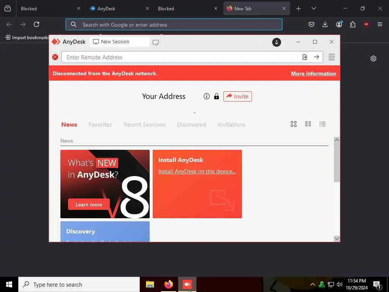Click the Windows taskbar search box
Viewport: 389px width, 292px height.
coord(79,284)
